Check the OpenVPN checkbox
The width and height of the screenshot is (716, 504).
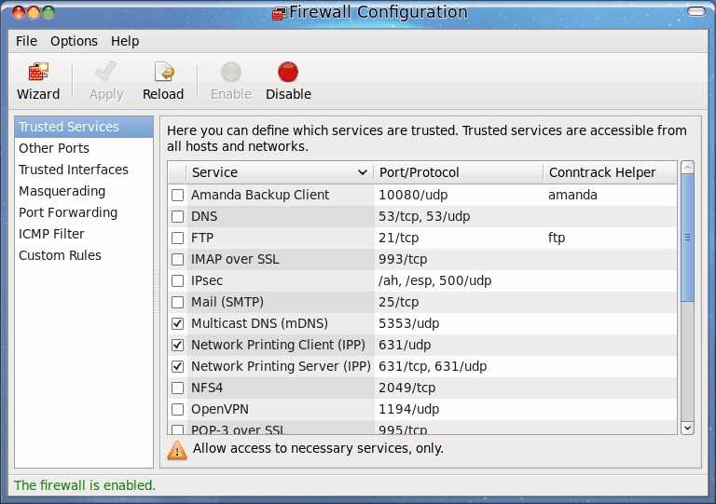click(x=178, y=410)
